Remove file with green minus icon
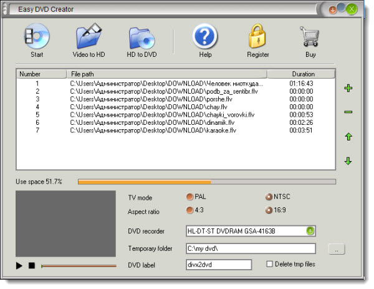 pyautogui.click(x=348, y=112)
